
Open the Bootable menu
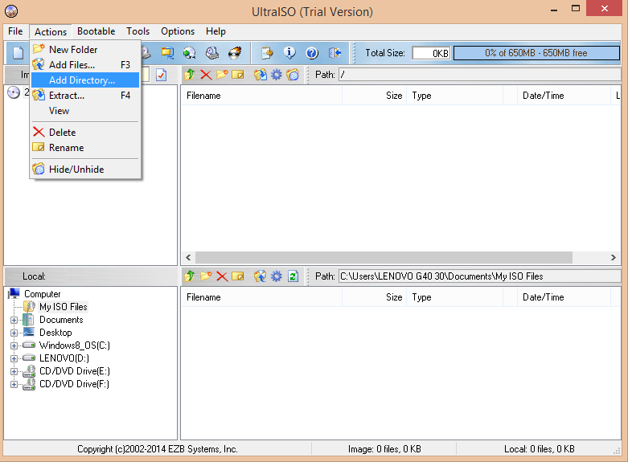pyautogui.click(x=96, y=31)
